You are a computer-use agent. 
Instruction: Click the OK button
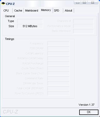tap(89, 112)
